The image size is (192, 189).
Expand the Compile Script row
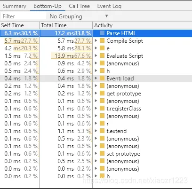coord(96,40)
